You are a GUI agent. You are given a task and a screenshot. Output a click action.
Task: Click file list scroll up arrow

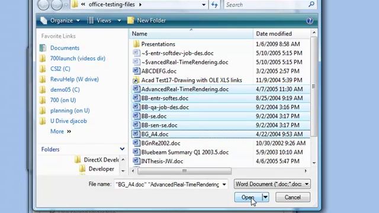point(314,33)
